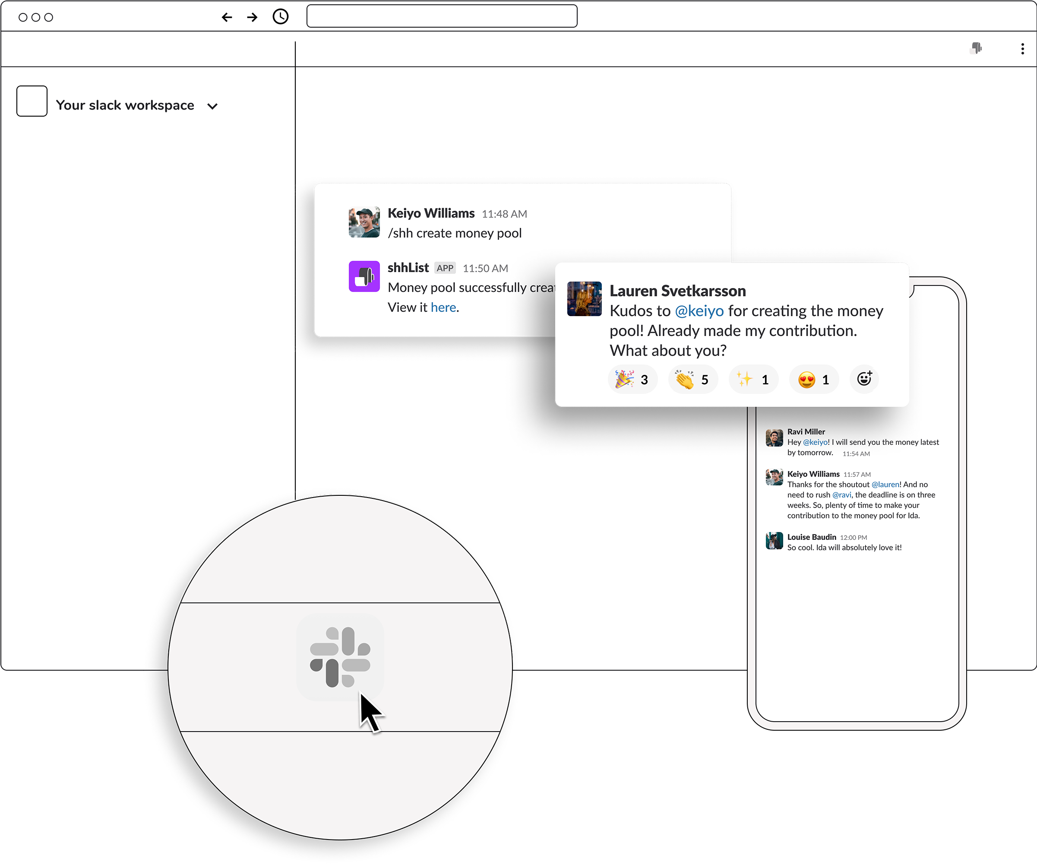Open Keiyo Williams avatar at 11:48 AM
1037x865 pixels.
point(364,222)
